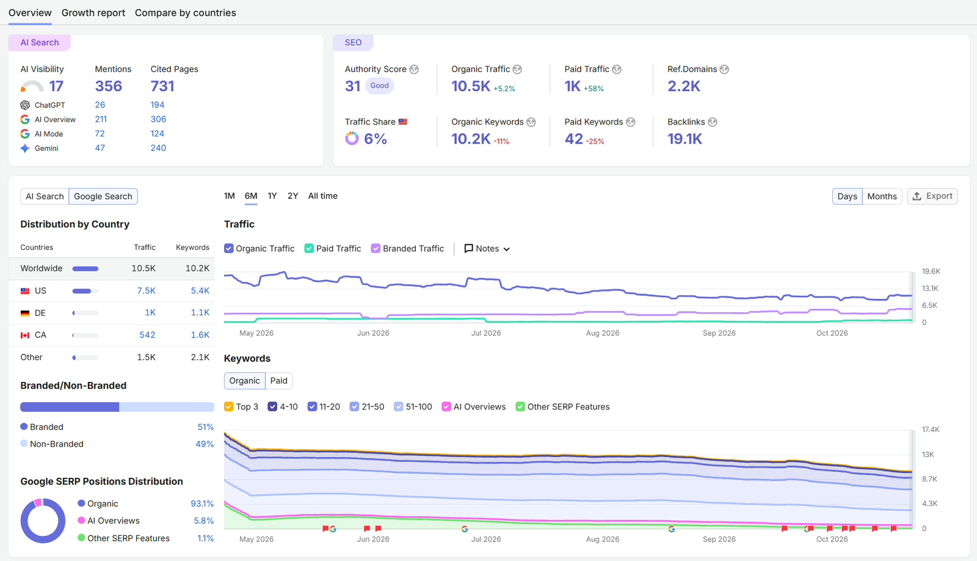Click the Canada flag in the CA row
Viewport: 977px width, 561px height.
tap(25, 335)
